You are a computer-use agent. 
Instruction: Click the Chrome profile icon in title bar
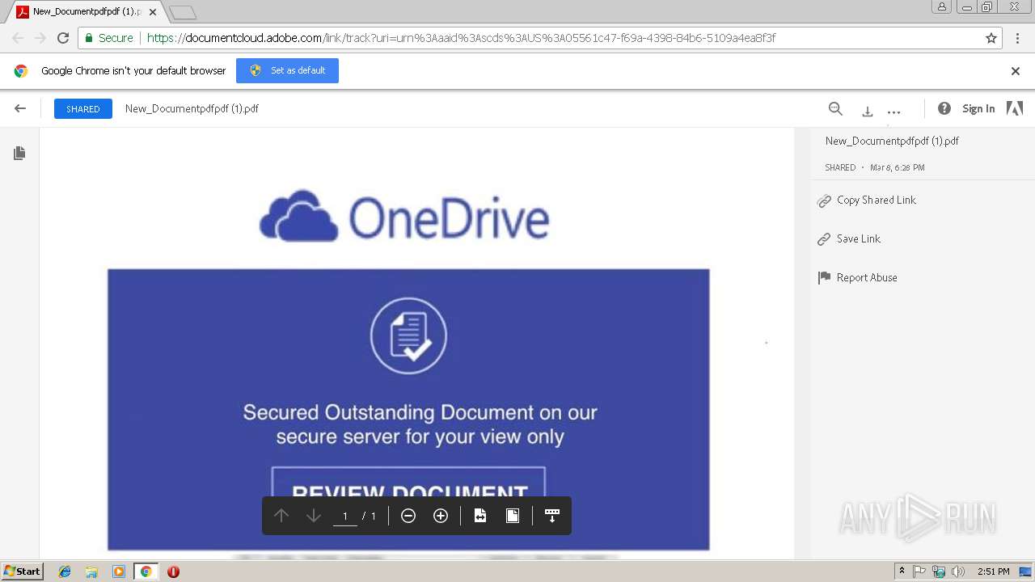pos(942,6)
